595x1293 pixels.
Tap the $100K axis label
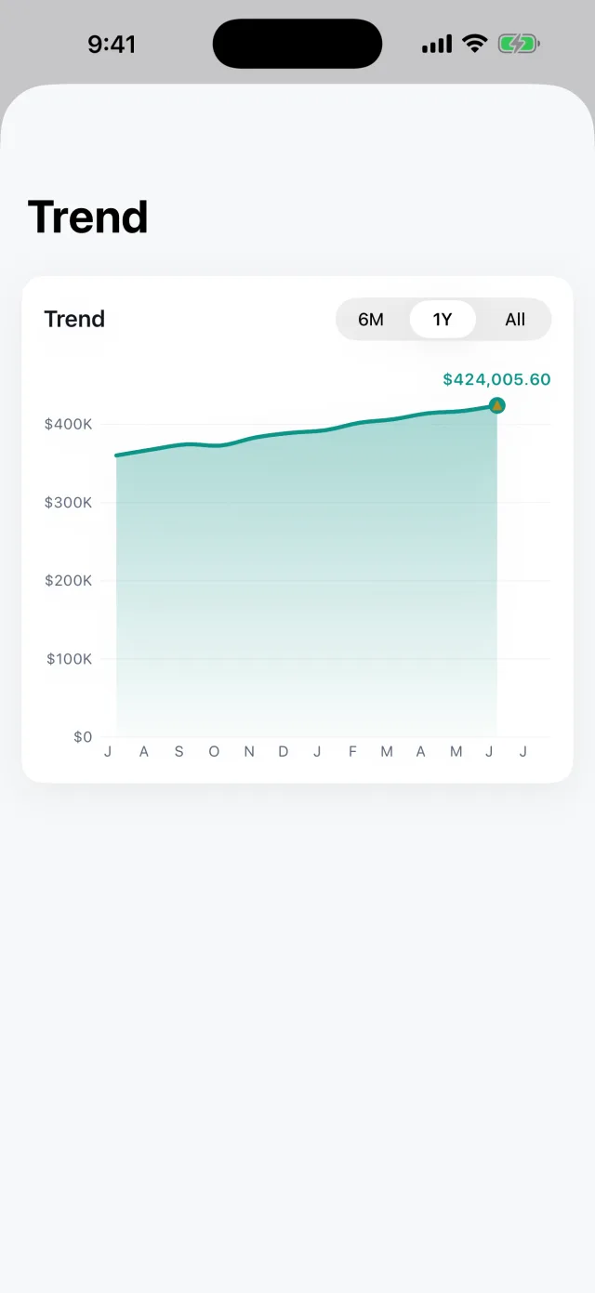tap(68, 658)
